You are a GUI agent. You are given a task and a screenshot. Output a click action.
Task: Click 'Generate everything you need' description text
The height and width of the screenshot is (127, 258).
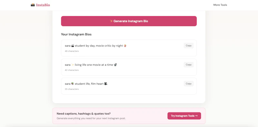click(x=91, y=118)
